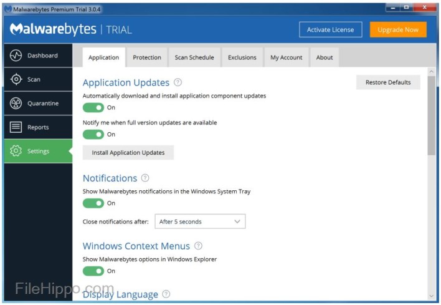Click the Reports list icon

(16, 127)
